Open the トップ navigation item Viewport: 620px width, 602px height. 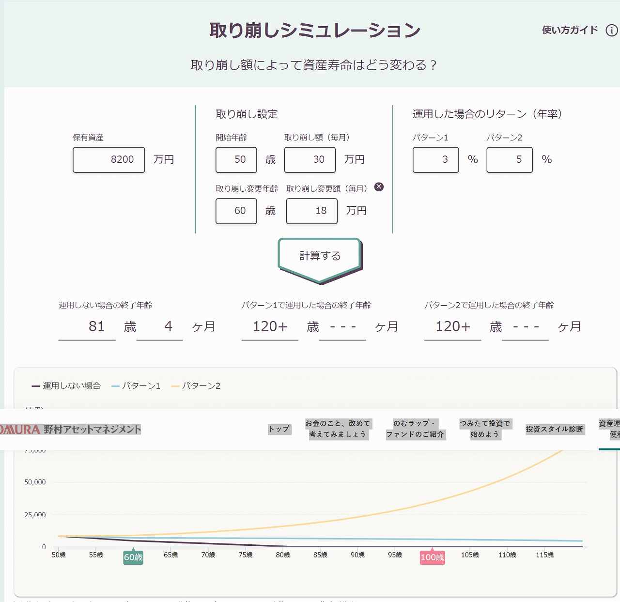click(279, 429)
